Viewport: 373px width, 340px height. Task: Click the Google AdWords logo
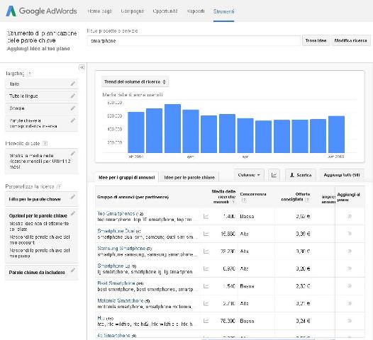tap(41, 11)
